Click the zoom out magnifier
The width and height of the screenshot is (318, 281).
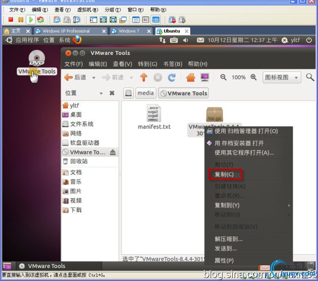pyautogui.click(x=223, y=77)
